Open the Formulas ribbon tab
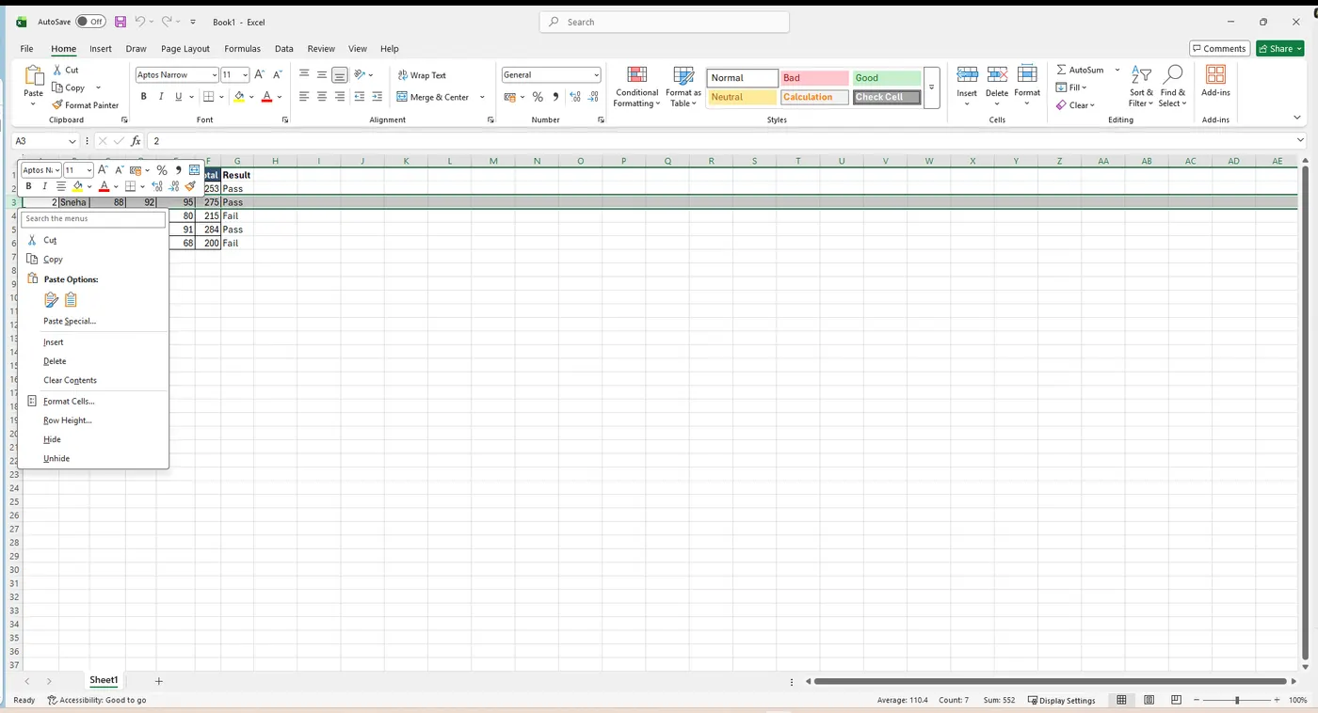Viewport: 1318px width, 713px height. [242, 49]
